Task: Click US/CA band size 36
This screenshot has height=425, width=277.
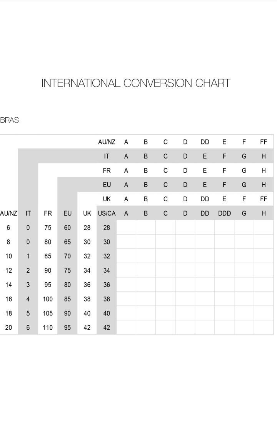Action: click(x=107, y=285)
